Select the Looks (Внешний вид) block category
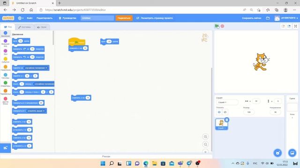Screen dimensions: 300x168 5,42
